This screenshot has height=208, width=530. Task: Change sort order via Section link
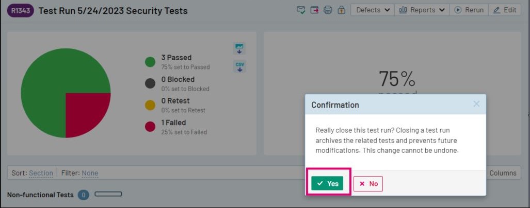coord(41,174)
